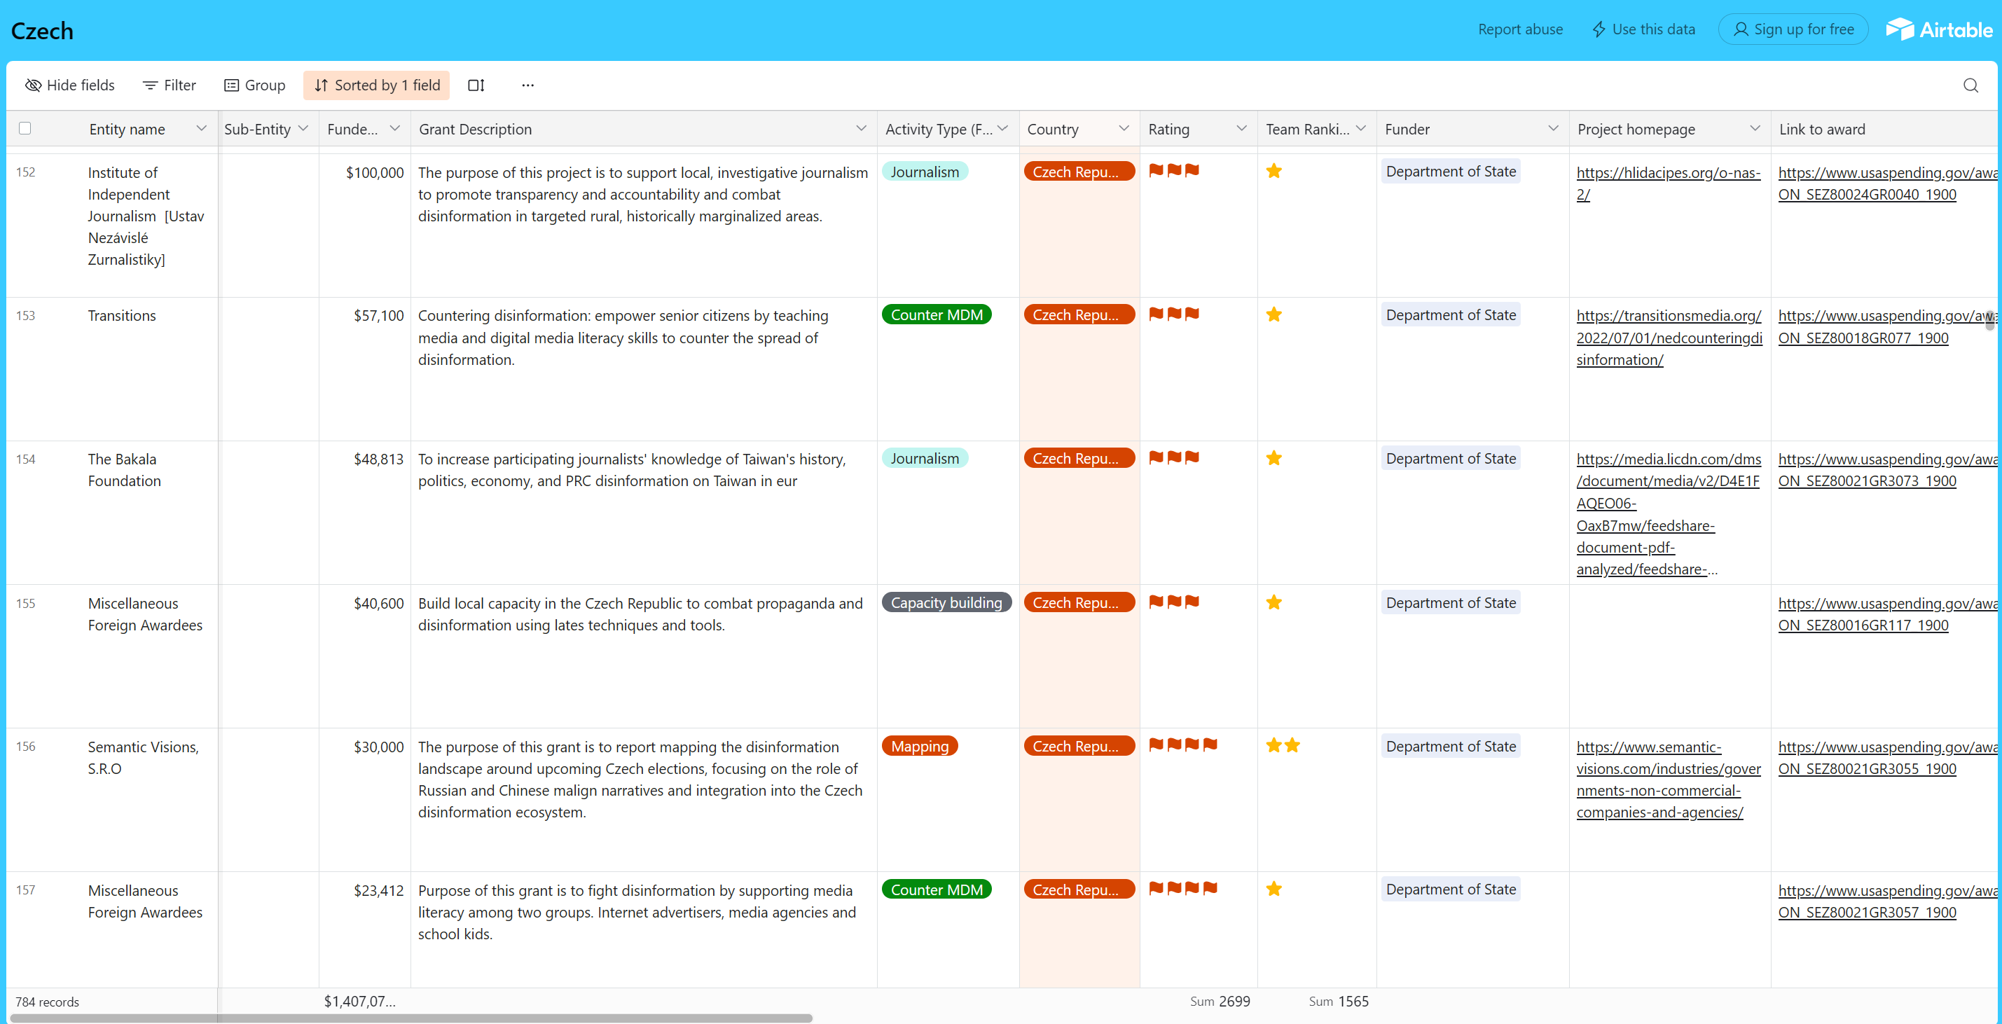
Task: Click the Czech base title
Action: (x=42, y=30)
